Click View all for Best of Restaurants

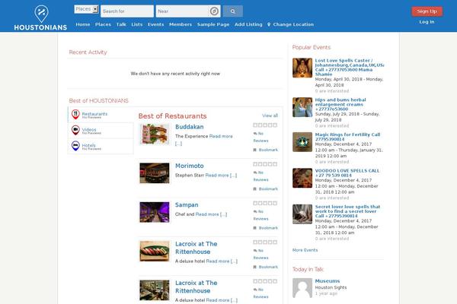pyautogui.click(x=270, y=116)
